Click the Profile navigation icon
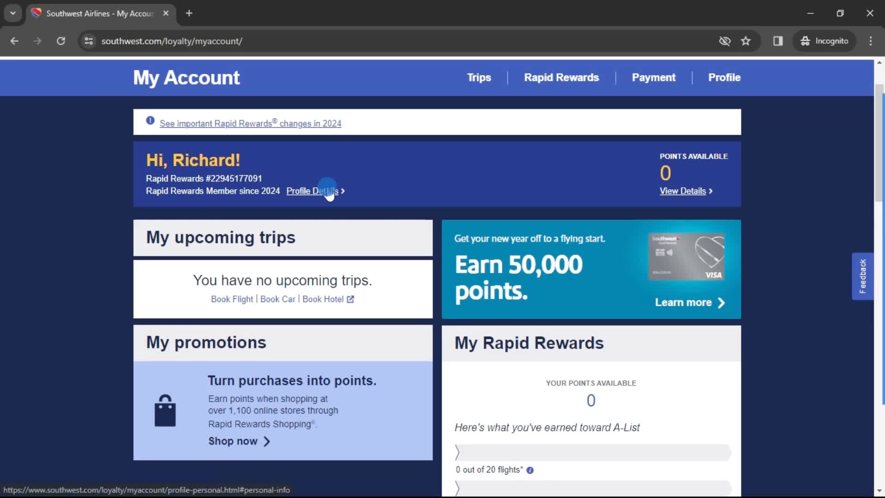The image size is (885, 498). coord(725,78)
